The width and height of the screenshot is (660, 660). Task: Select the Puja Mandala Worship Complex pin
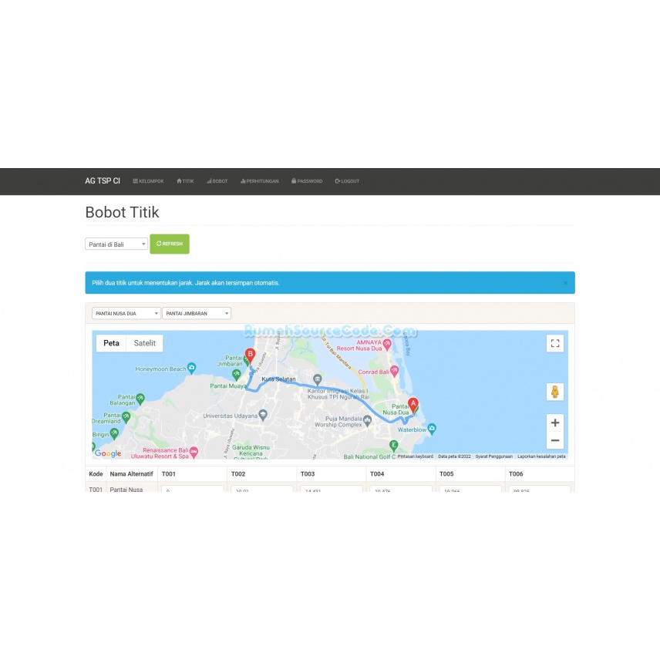[x=368, y=420]
